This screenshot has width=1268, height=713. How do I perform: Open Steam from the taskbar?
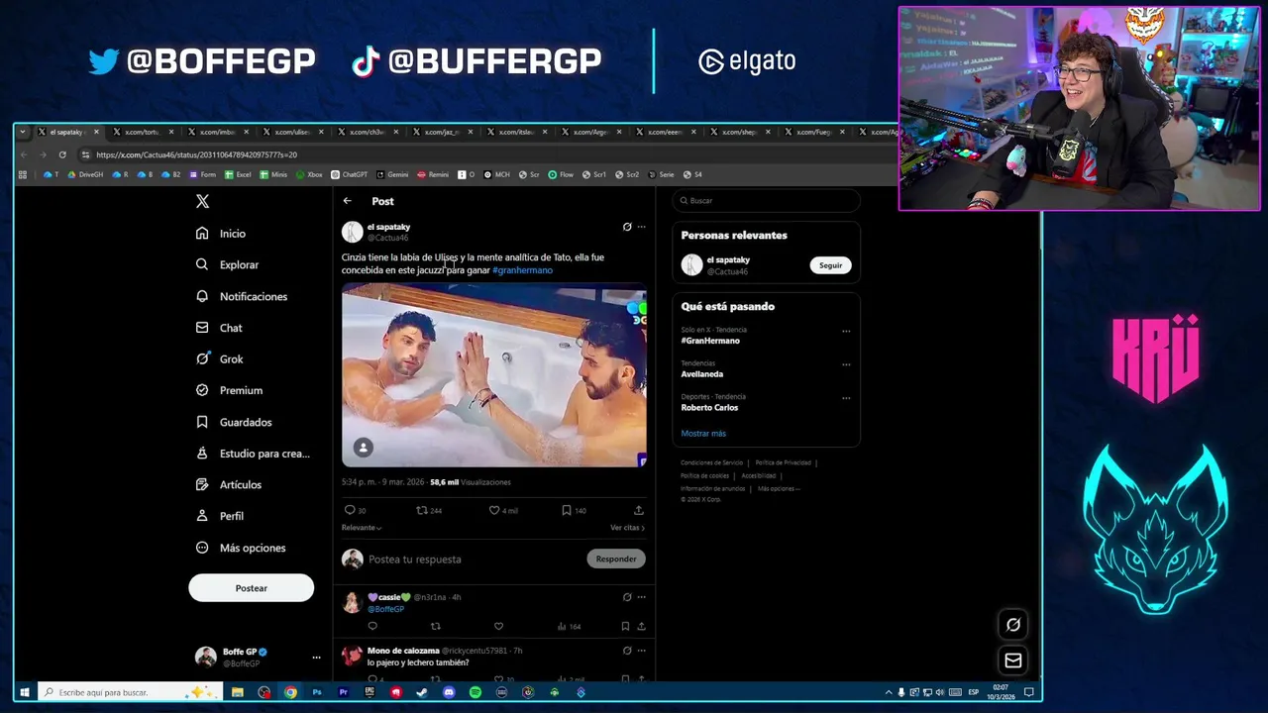(422, 692)
